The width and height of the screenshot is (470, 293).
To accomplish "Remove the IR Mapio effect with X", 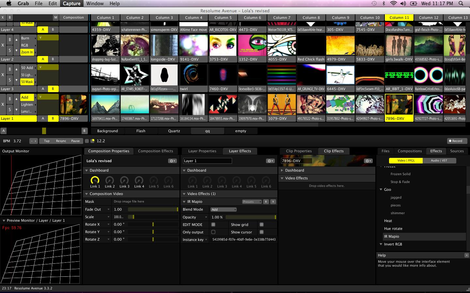I will (273, 202).
